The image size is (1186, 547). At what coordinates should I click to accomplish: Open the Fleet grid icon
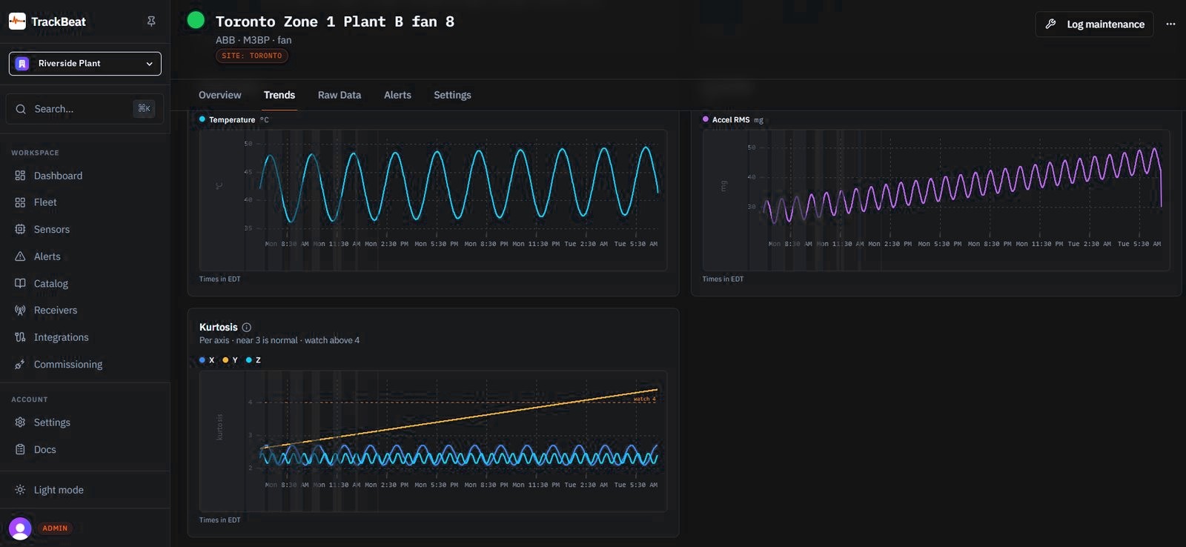coord(20,202)
